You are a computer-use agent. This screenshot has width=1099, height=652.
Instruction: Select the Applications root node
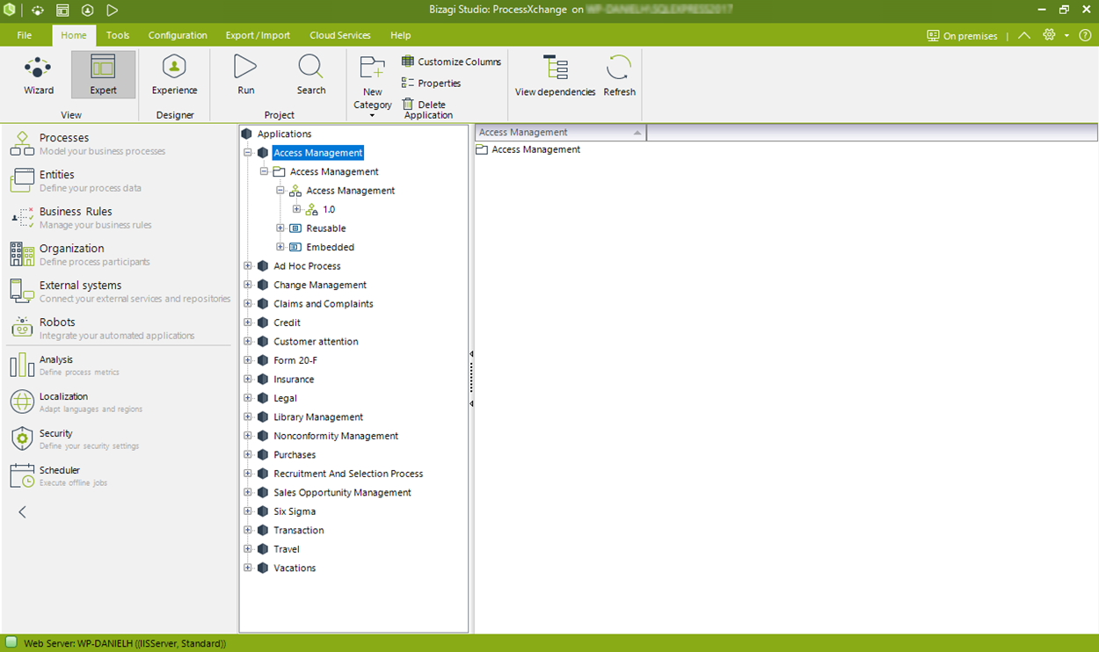(284, 134)
